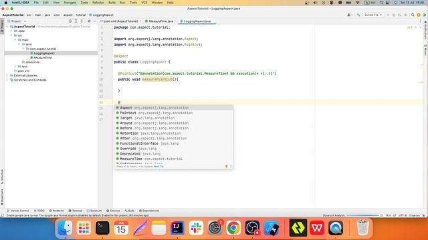Screen dimensions: 428x240
Task: Click the IDE updates orange icon
Action: coord(419,15)
